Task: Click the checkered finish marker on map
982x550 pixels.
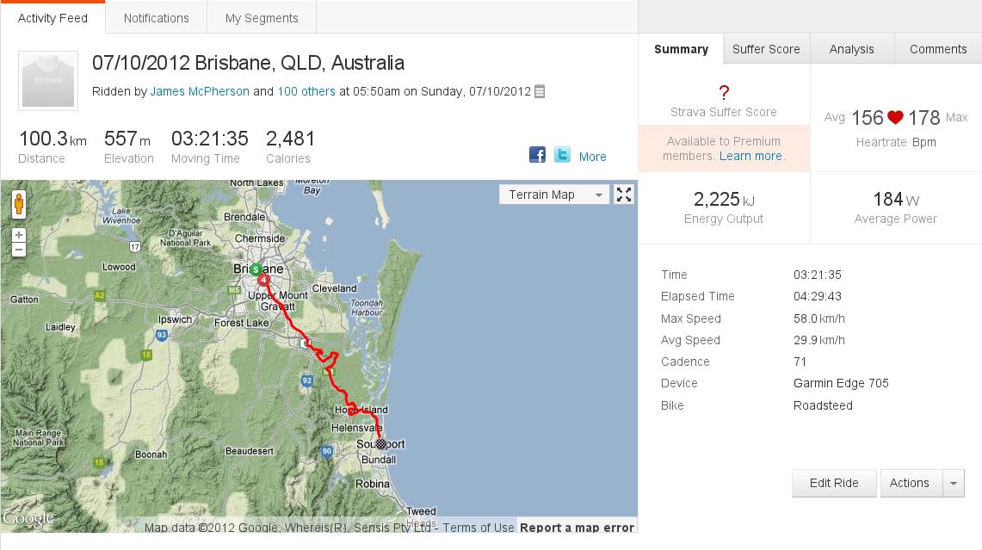Action: coord(380,443)
